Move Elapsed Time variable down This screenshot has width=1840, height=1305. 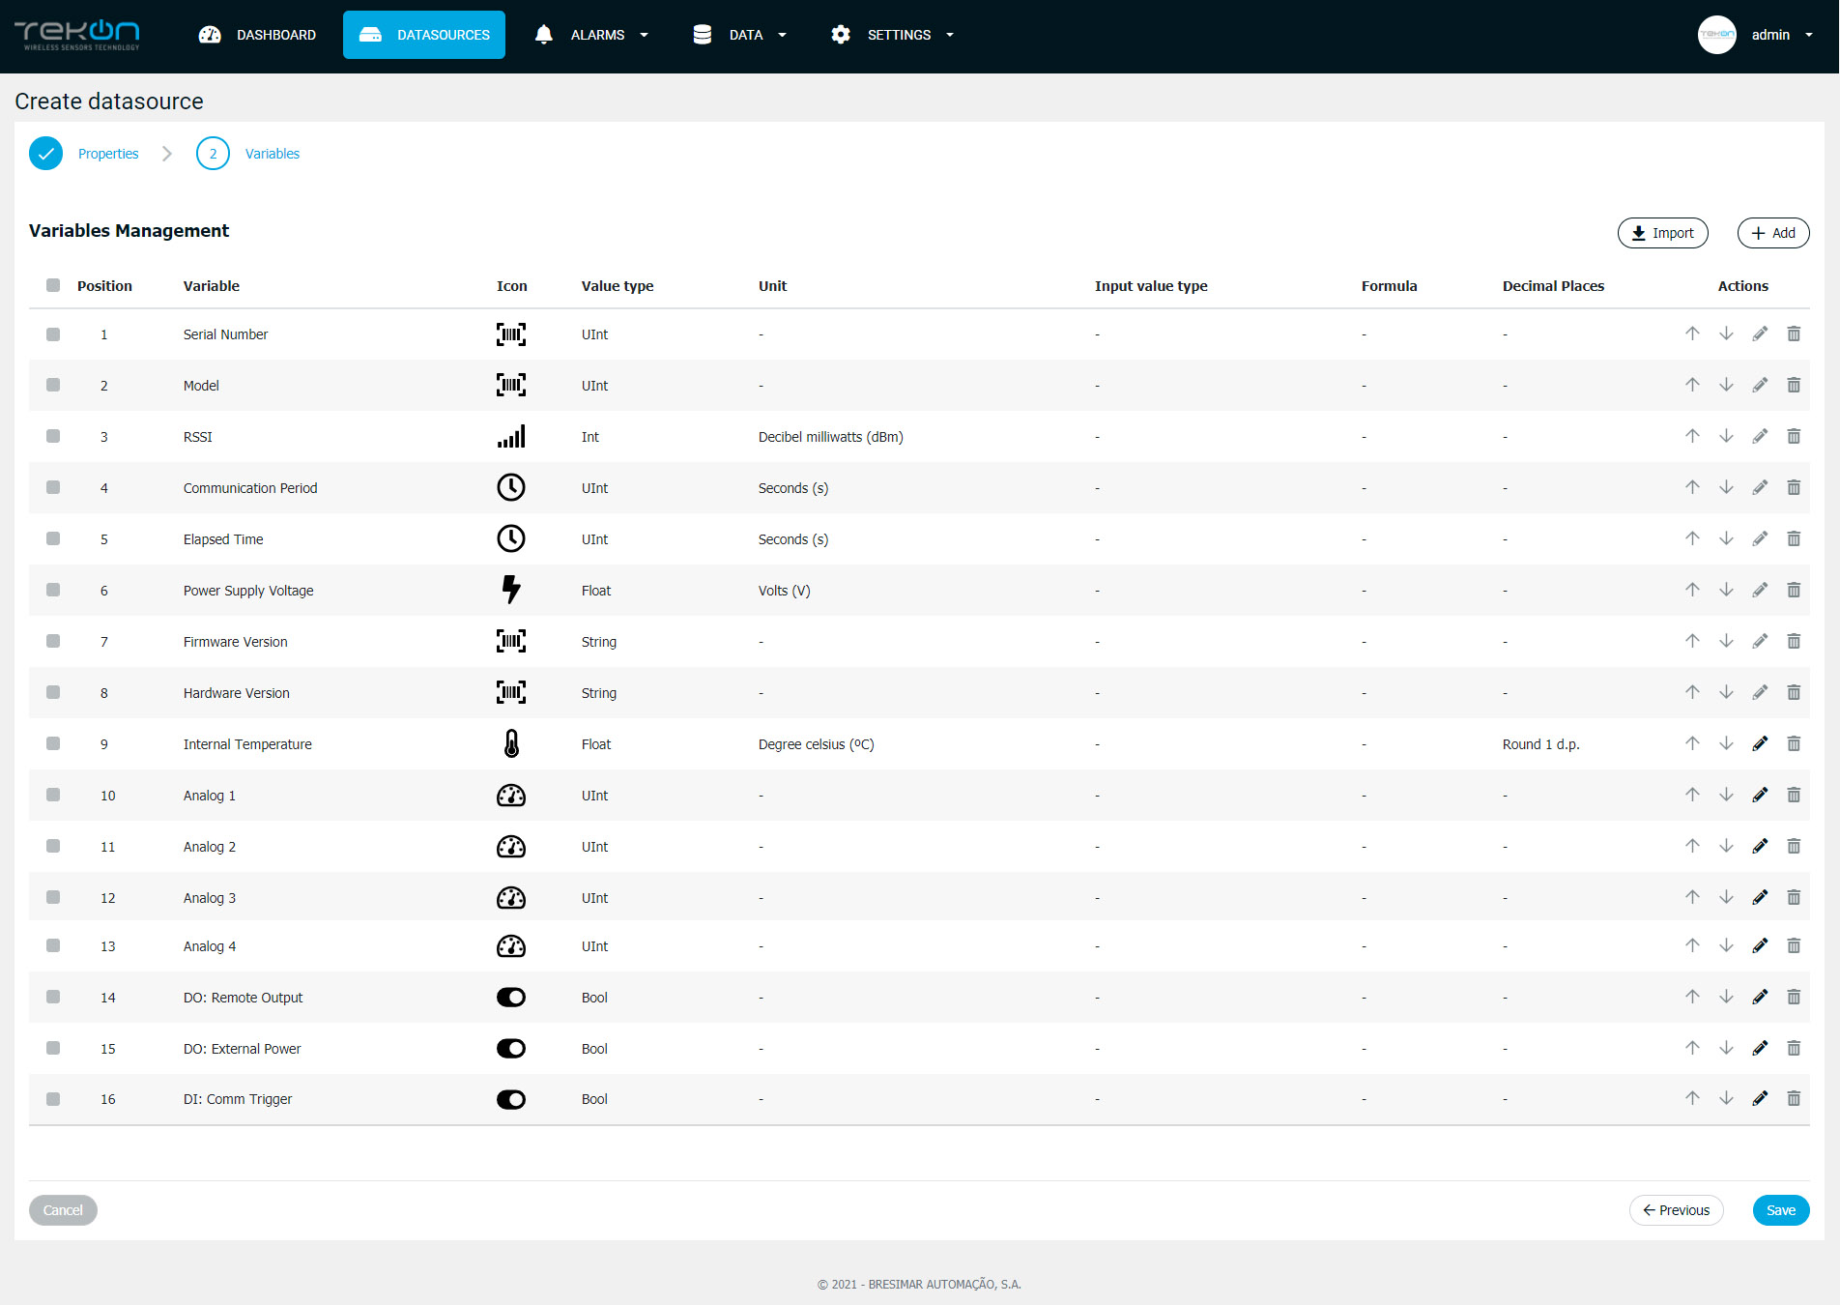(x=1726, y=538)
